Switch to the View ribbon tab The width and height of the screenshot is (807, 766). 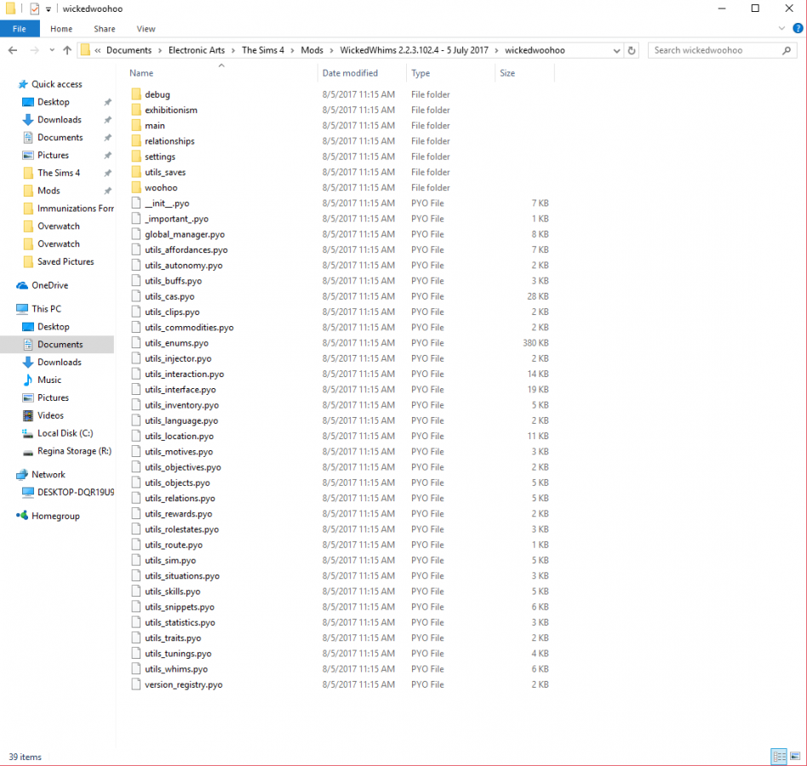(146, 29)
